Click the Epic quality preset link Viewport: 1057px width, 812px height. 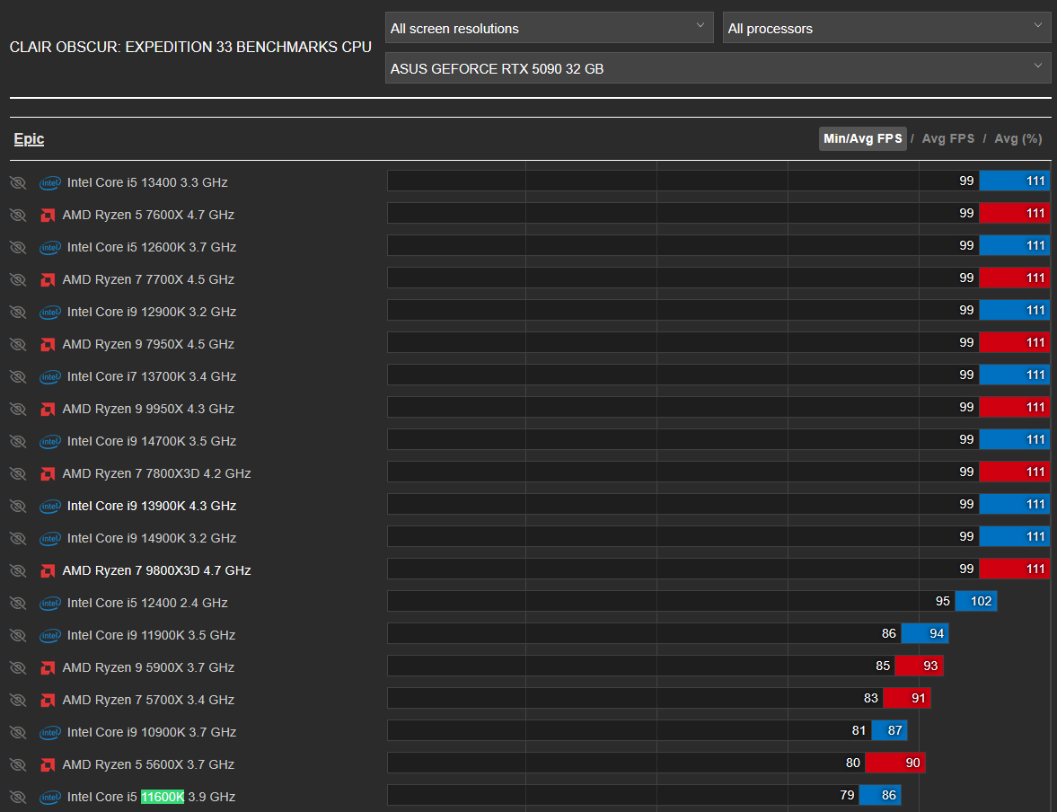tap(29, 139)
